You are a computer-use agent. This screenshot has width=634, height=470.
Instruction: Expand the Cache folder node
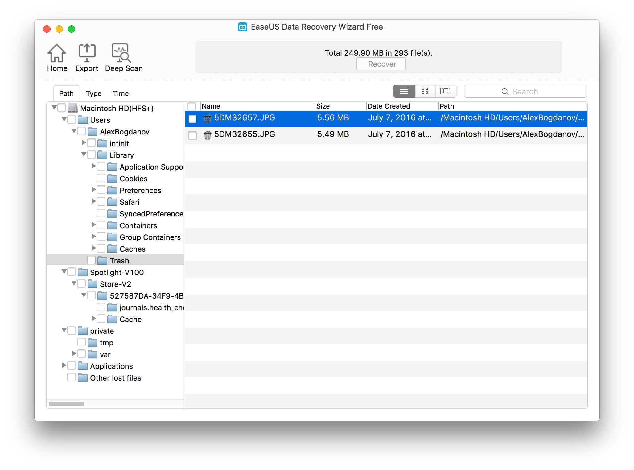pos(93,318)
